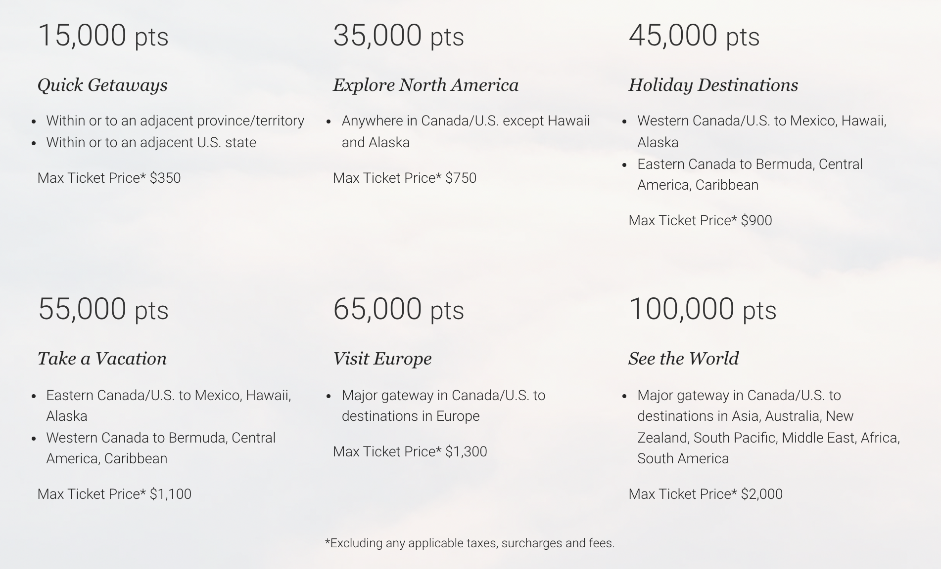Click the 35,000 pts heading
The height and width of the screenshot is (569, 941).
pos(398,36)
